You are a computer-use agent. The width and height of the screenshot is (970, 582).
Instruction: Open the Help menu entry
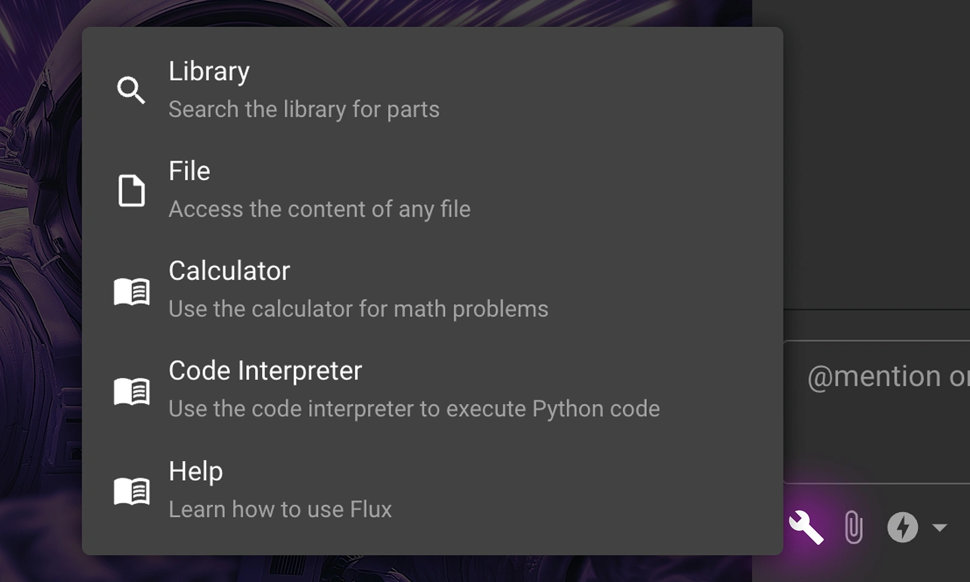195,471
